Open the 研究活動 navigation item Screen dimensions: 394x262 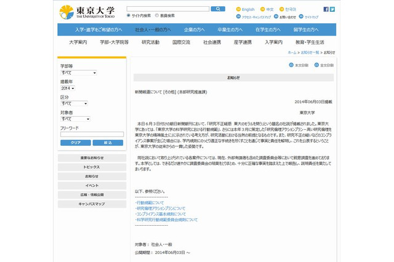(150, 42)
